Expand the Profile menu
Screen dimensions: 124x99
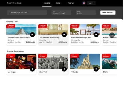coord(71,3)
